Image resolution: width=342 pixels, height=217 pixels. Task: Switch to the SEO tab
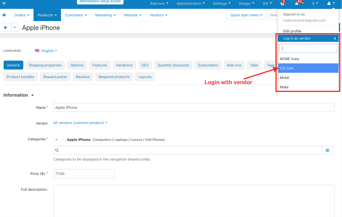click(145, 65)
